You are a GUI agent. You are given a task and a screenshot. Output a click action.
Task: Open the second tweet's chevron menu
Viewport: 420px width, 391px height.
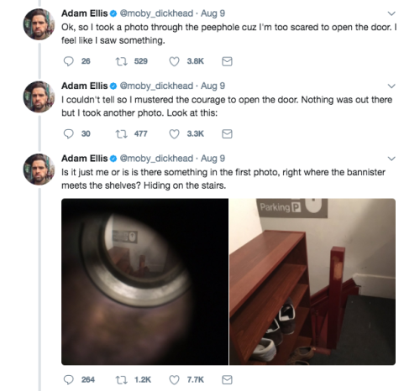391,86
